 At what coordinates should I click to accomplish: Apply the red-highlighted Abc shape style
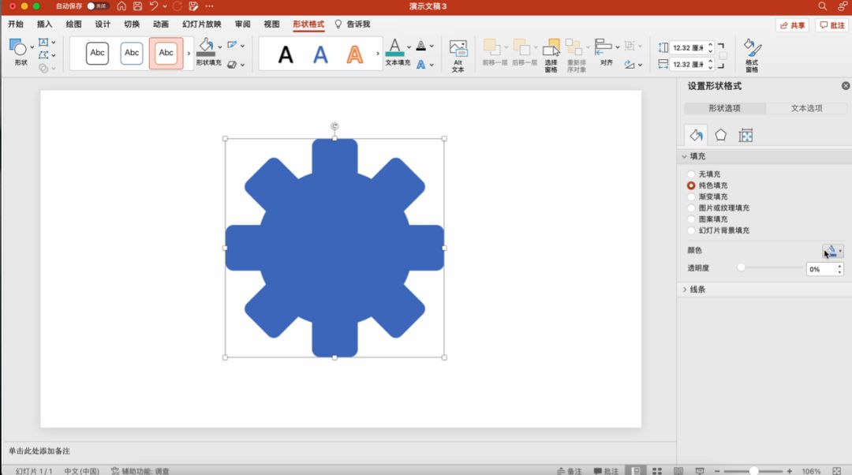pos(166,54)
